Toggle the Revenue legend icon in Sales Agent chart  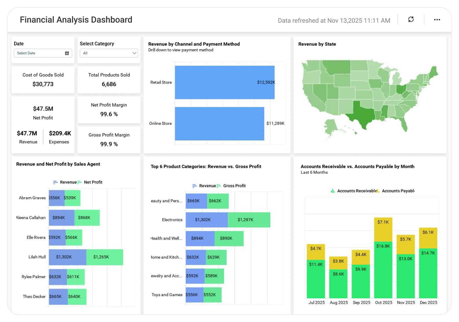56,182
